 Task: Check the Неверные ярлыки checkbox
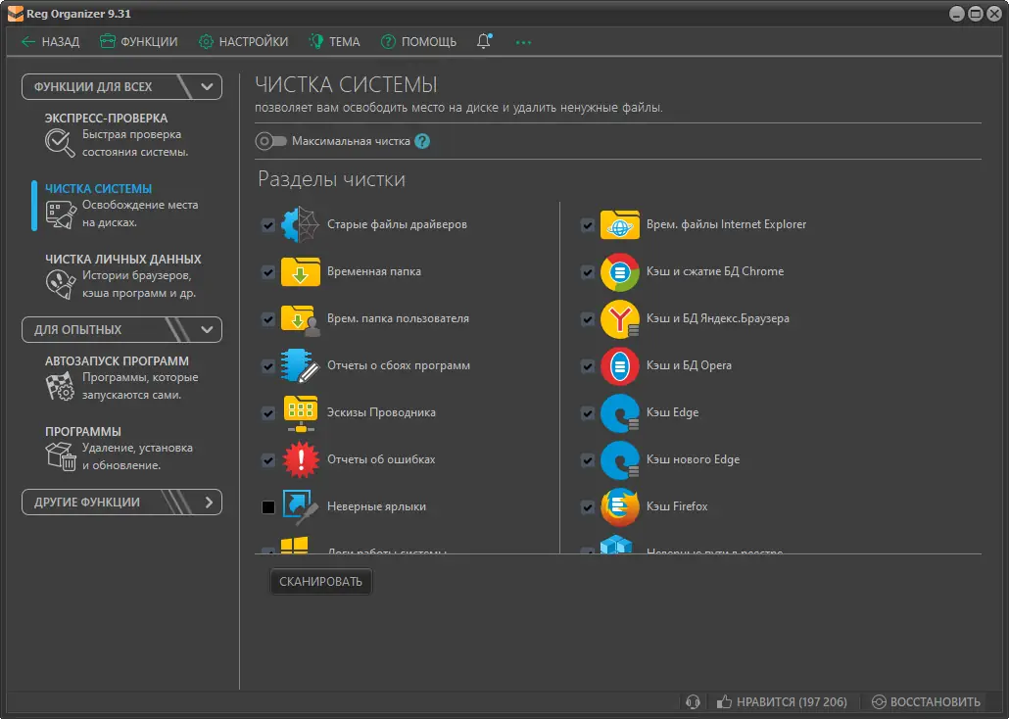(268, 507)
